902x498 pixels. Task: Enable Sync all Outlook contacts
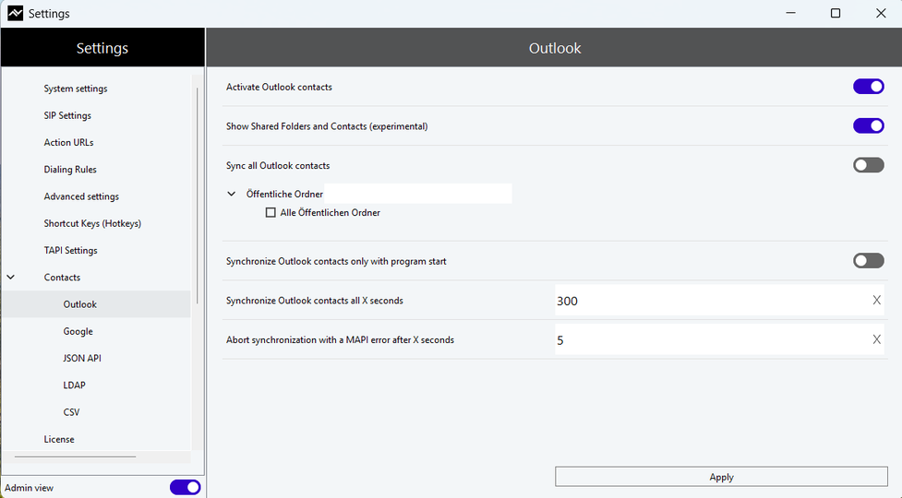(x=868, y=165)
